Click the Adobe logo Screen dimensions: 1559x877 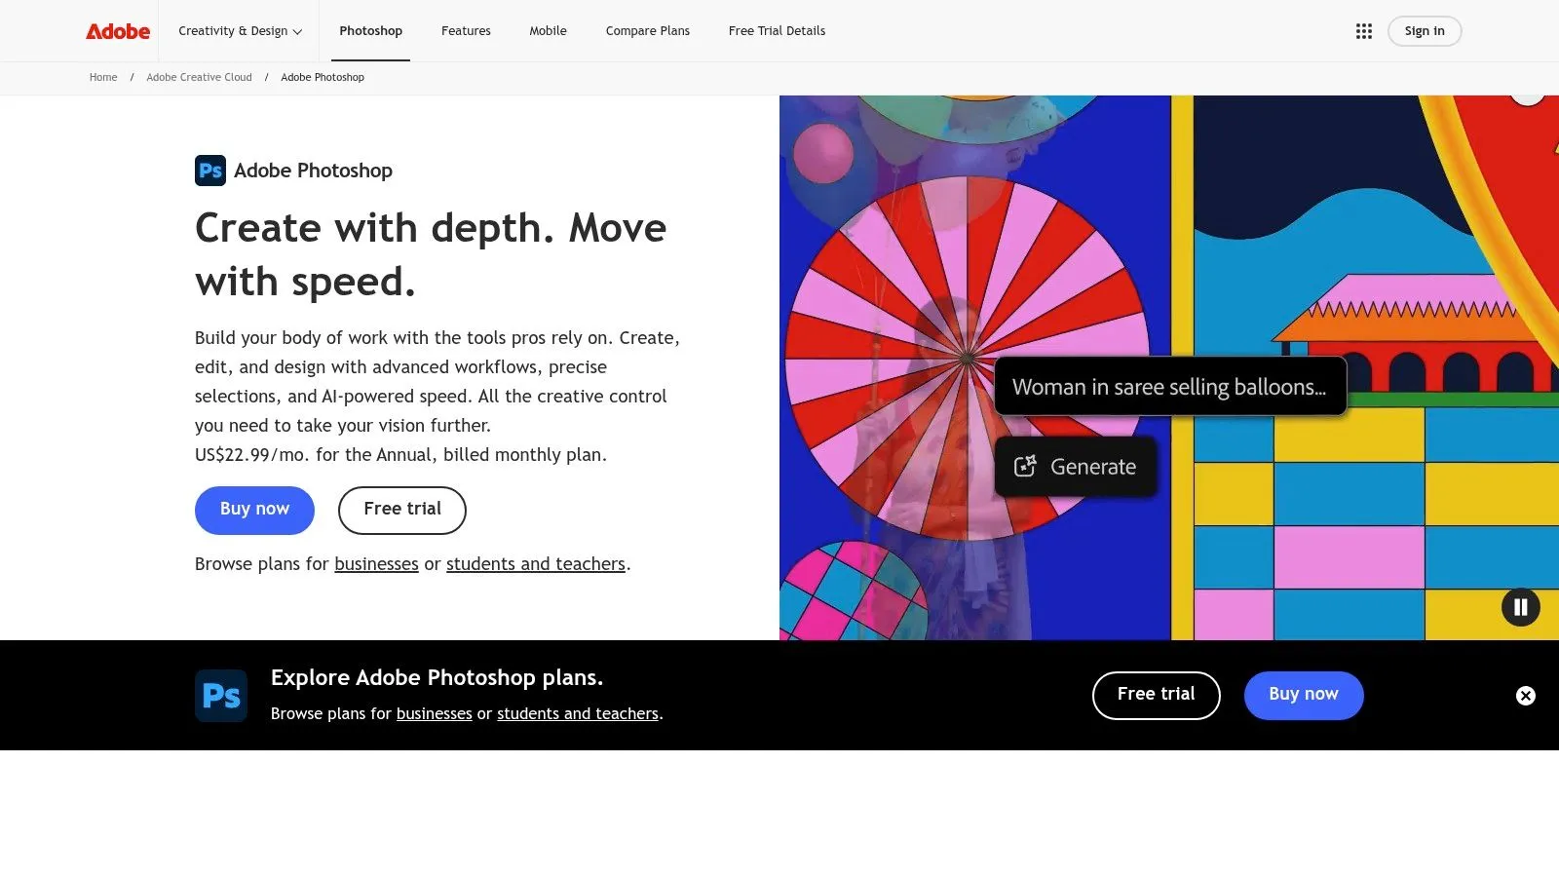pyautogui.click(x=118, y=31)
